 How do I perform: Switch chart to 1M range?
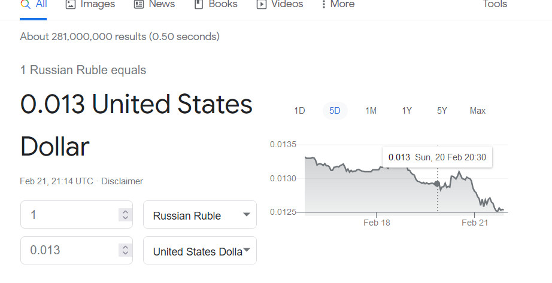click(x=371, y=111)
